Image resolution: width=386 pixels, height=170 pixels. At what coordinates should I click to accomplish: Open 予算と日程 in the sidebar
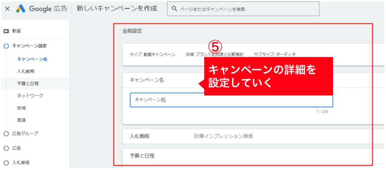click(x=28, y=83)
